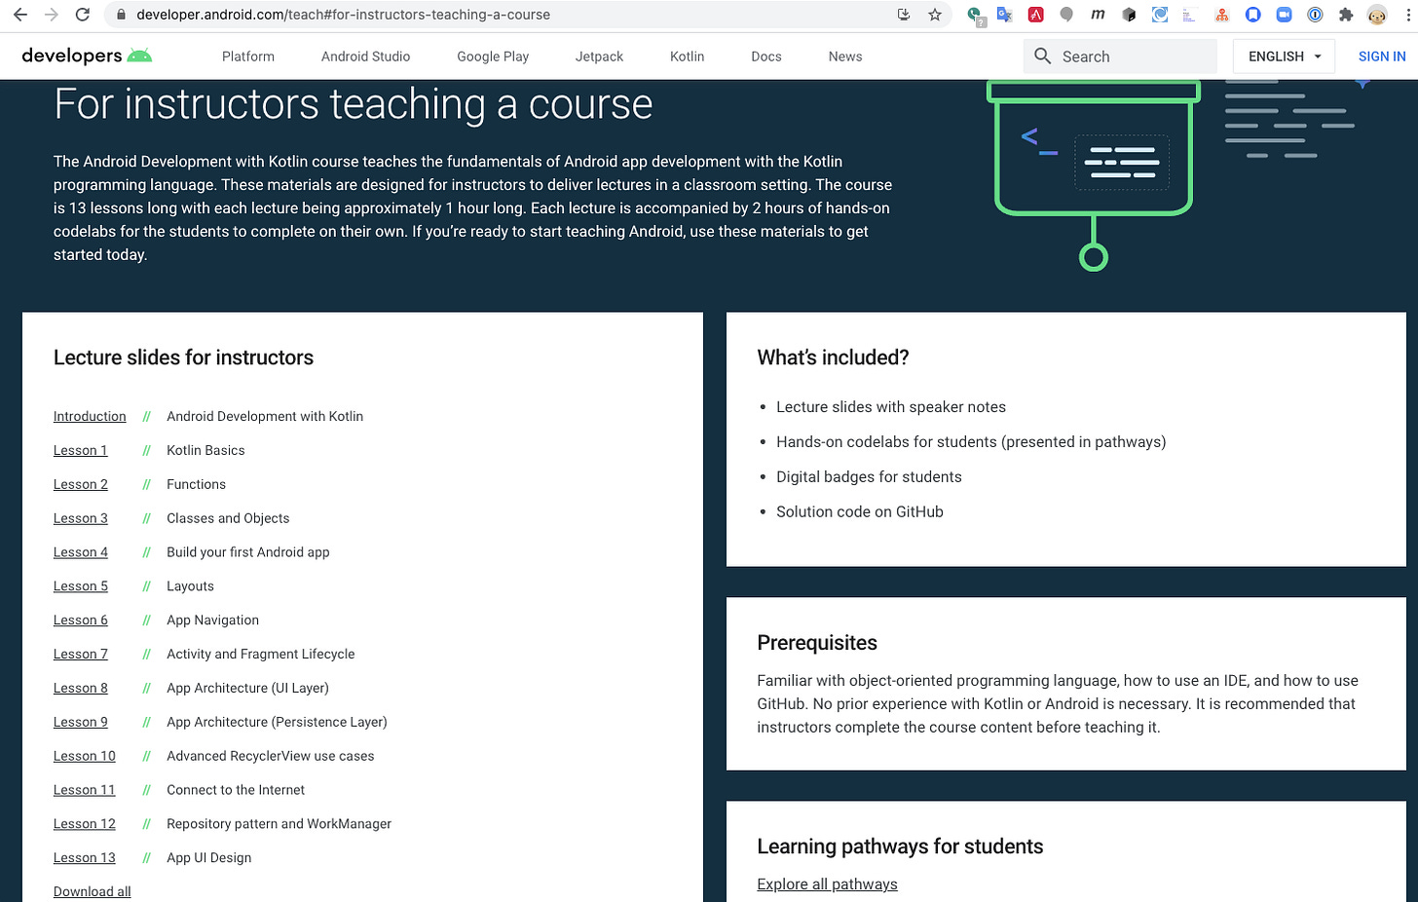Click the Download all link
The width and height of the screenshot is (1418, 902).
92,891
